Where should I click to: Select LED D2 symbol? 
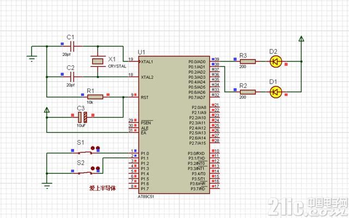coord(276,61)
